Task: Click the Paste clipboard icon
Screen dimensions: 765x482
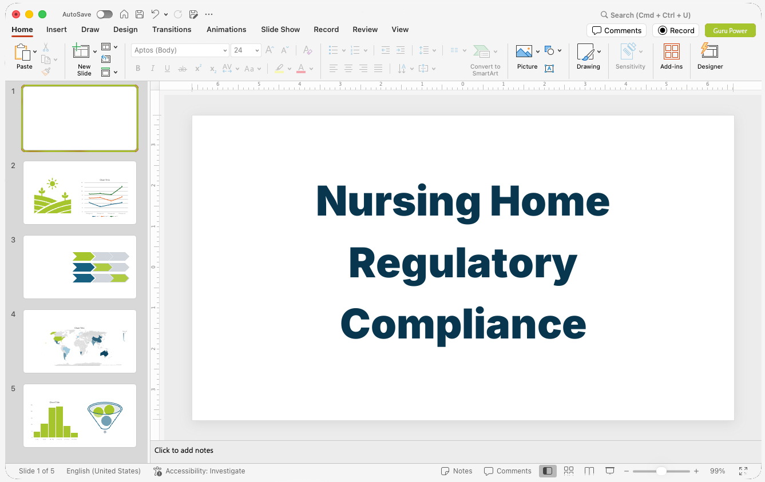Action: coord(23,52)
